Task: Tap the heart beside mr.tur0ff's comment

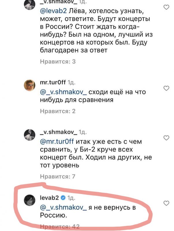Action: point(166,88)
